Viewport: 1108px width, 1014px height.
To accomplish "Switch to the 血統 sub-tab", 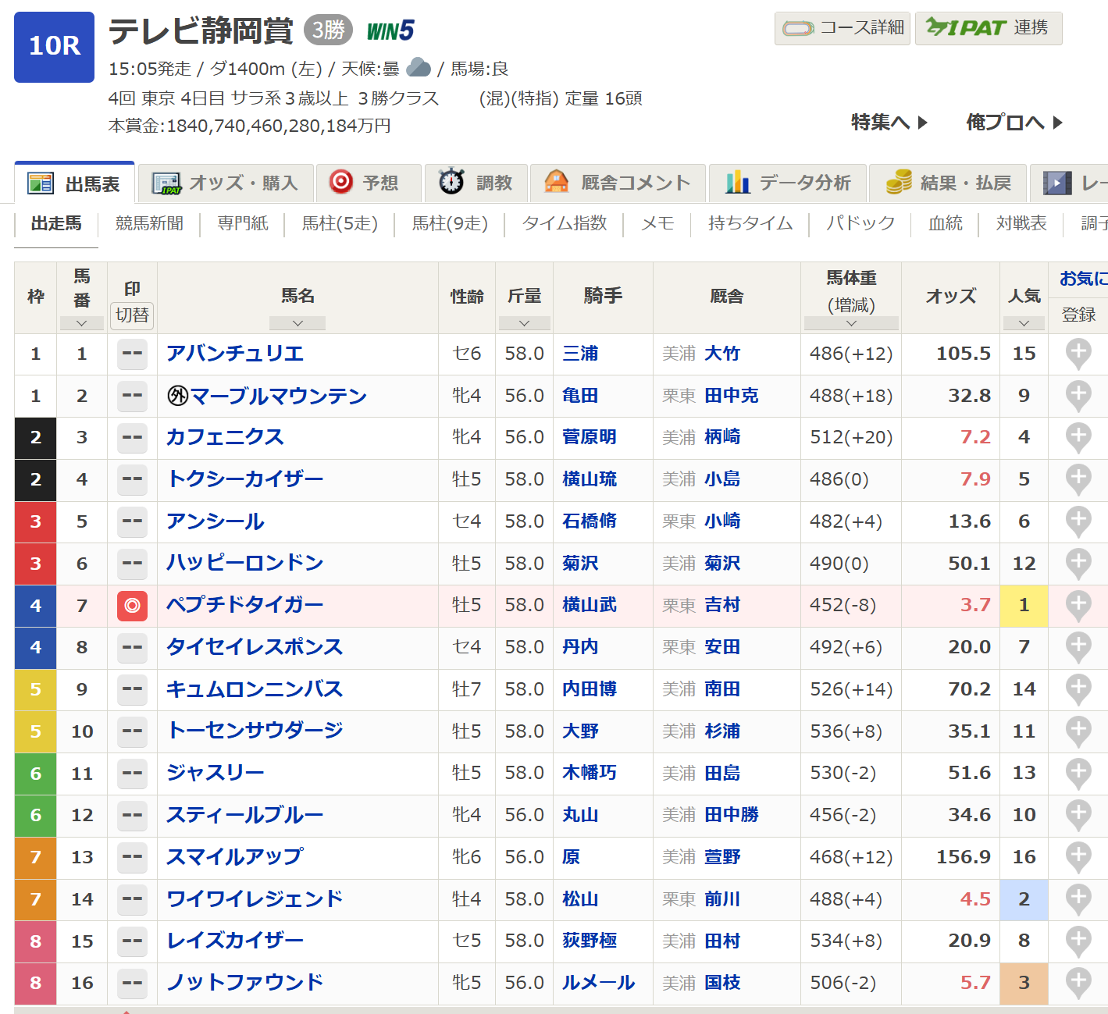I will coord(945,224).
